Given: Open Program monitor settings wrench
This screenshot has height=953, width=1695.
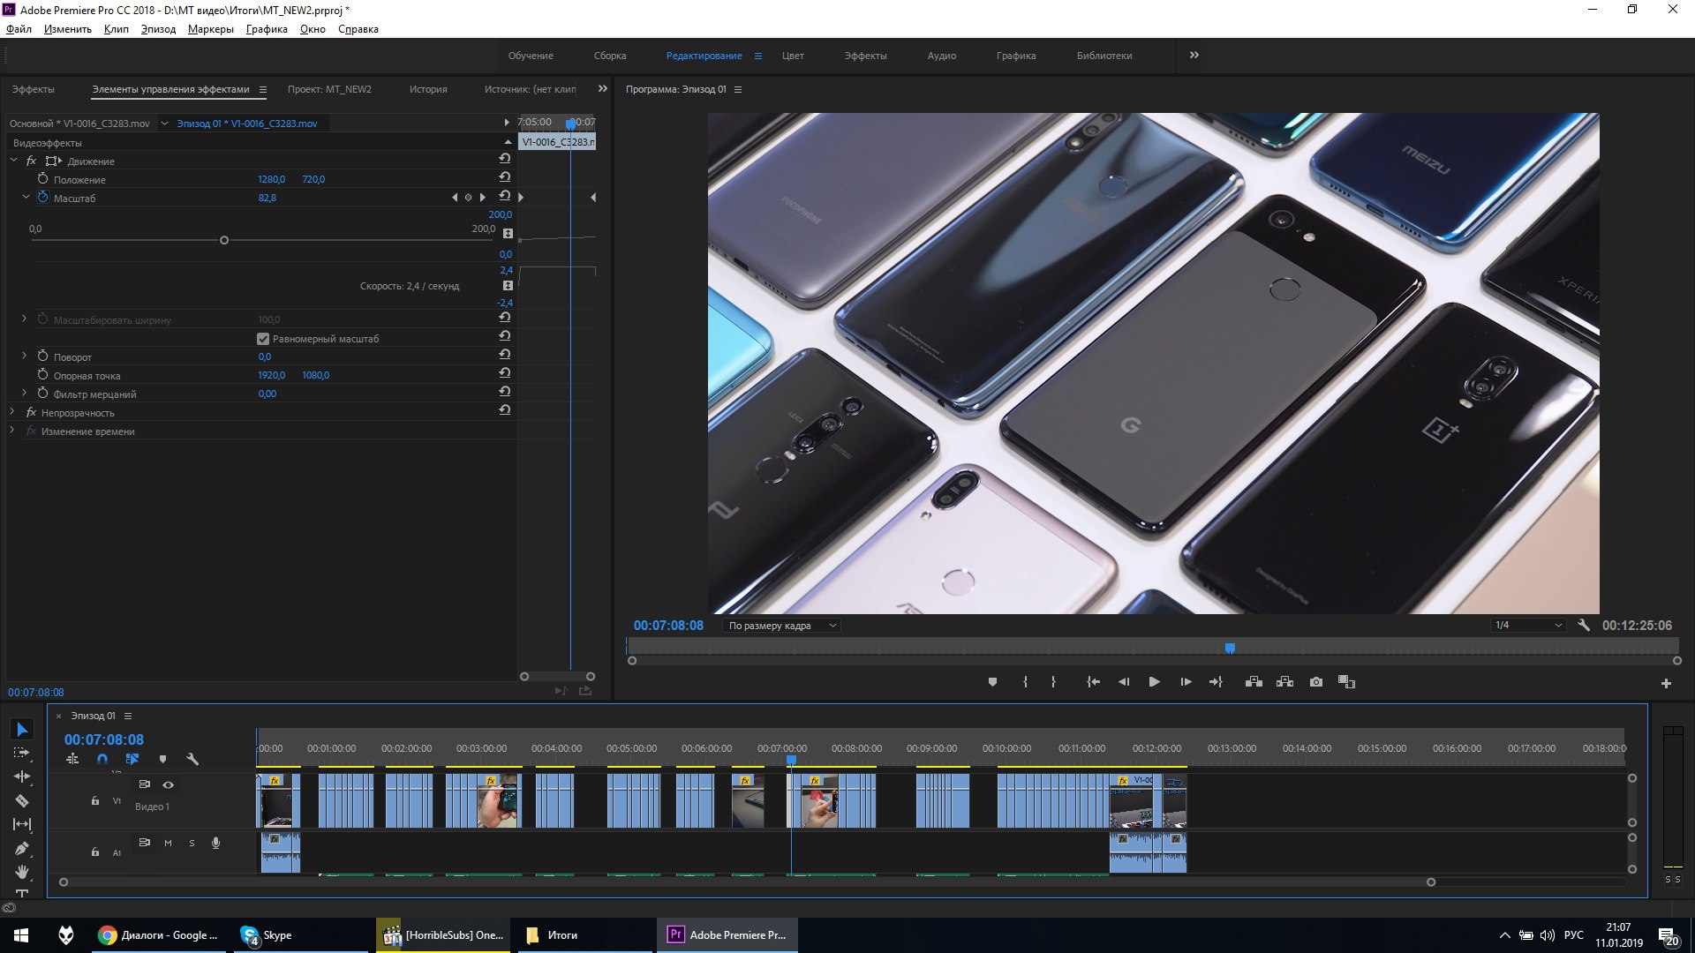Looking at the screenshot, I should (x=1584, y=625).
